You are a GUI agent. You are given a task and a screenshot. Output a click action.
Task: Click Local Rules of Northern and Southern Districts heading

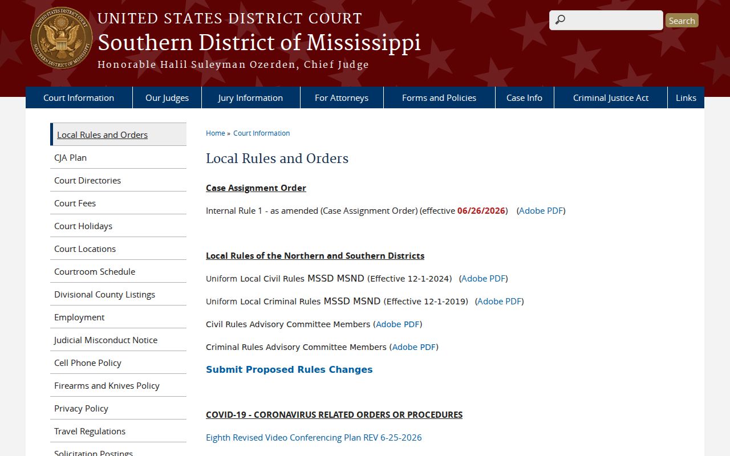coord(315,255)
